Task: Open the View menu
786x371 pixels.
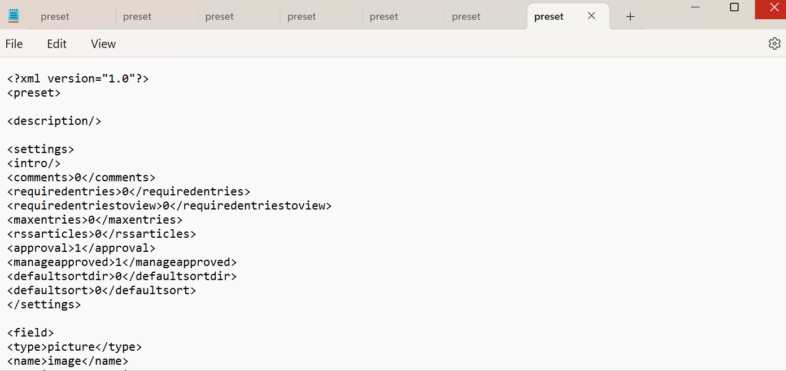Action: click(103, 43)
